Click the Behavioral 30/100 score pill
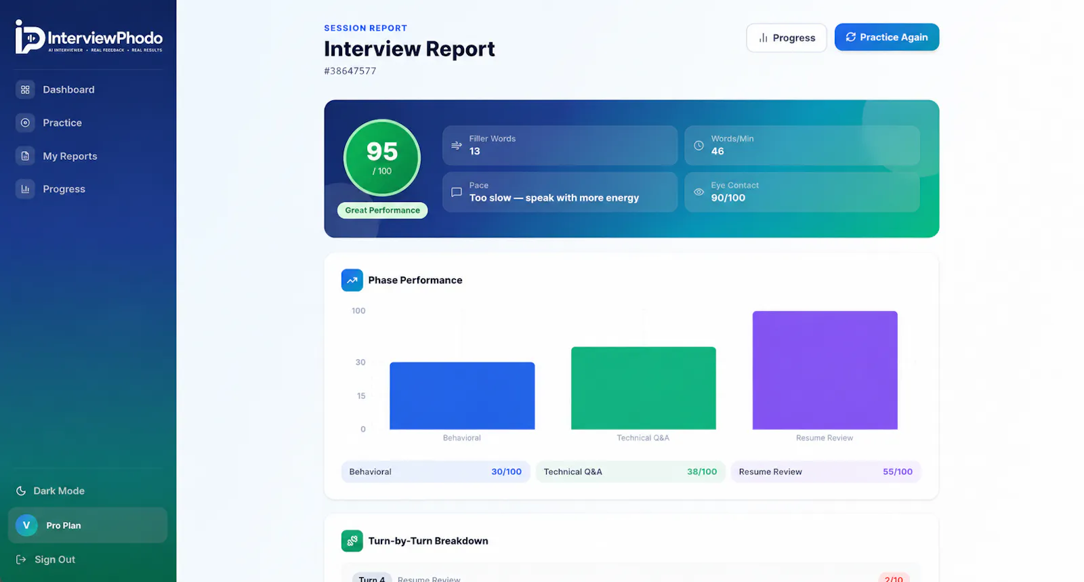 point(436,472)
